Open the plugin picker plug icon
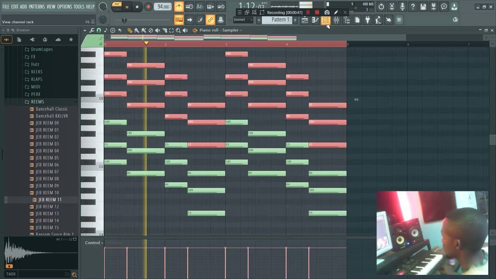The width and height of the screenshot is (496, 279). point(367,20)
